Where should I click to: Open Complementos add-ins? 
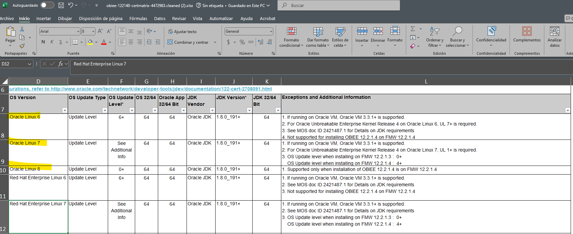(x=527, y=34)
